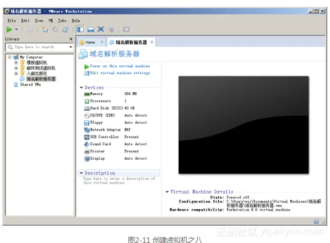Expand the 邮件测试虚拟机 folder
Screen dimensions: 330x243
[16, 68]
